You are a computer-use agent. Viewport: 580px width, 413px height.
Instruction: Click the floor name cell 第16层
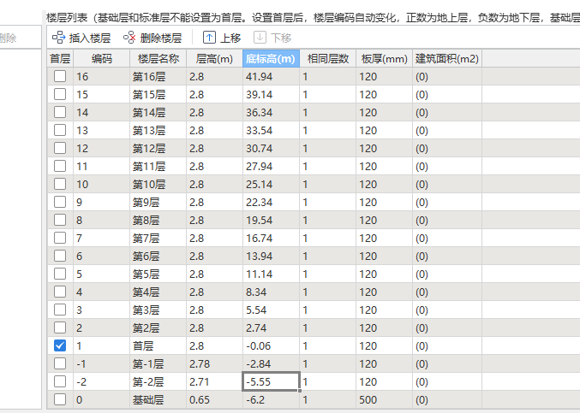coord(158,76)
